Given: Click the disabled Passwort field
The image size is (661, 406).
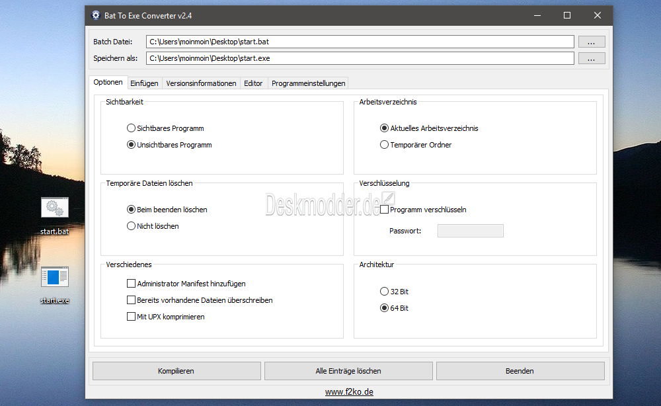Looking at the screenshot, I should point(471,231).
